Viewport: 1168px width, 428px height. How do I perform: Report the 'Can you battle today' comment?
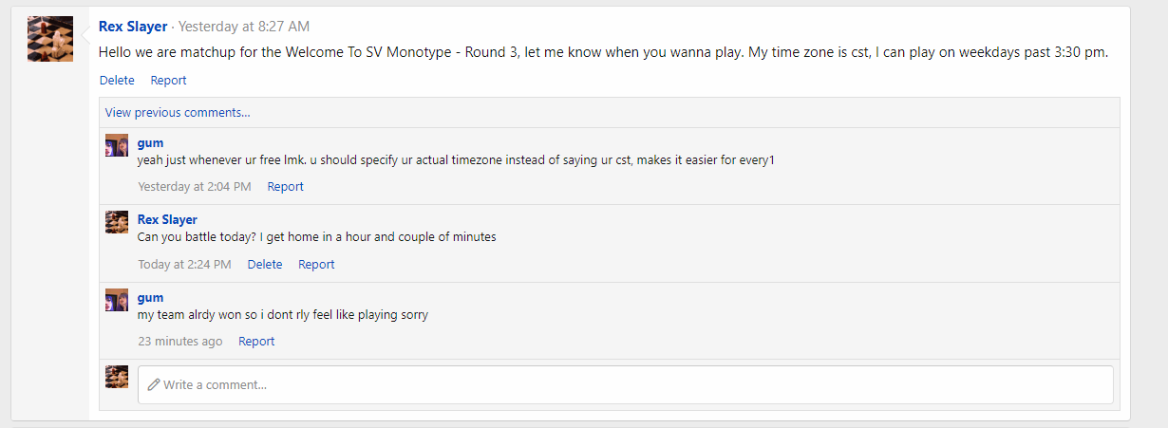[316, 265]
